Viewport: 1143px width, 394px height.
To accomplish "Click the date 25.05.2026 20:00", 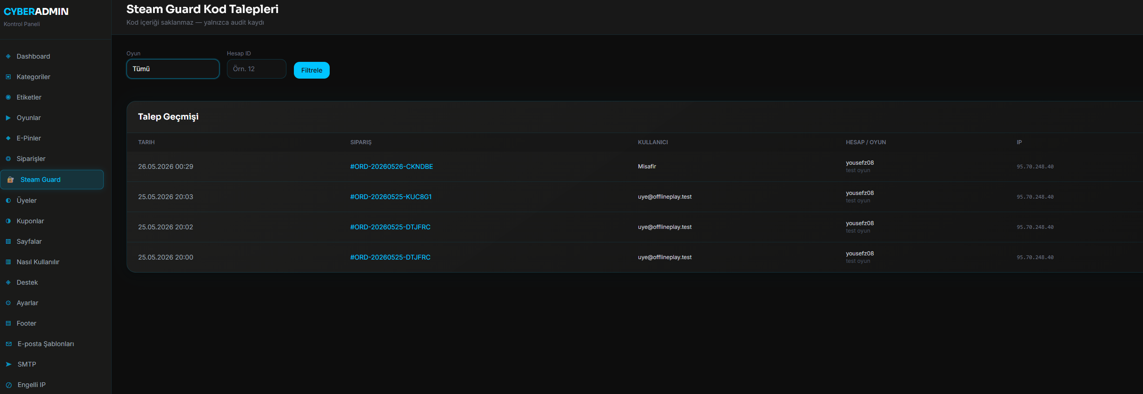I will pos(166,257).
